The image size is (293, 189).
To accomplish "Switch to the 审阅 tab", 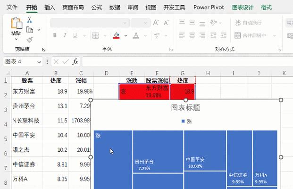I will point(133,8).
